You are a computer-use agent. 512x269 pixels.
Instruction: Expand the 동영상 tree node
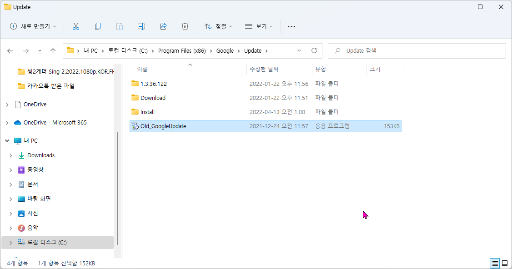click(11, 170)
